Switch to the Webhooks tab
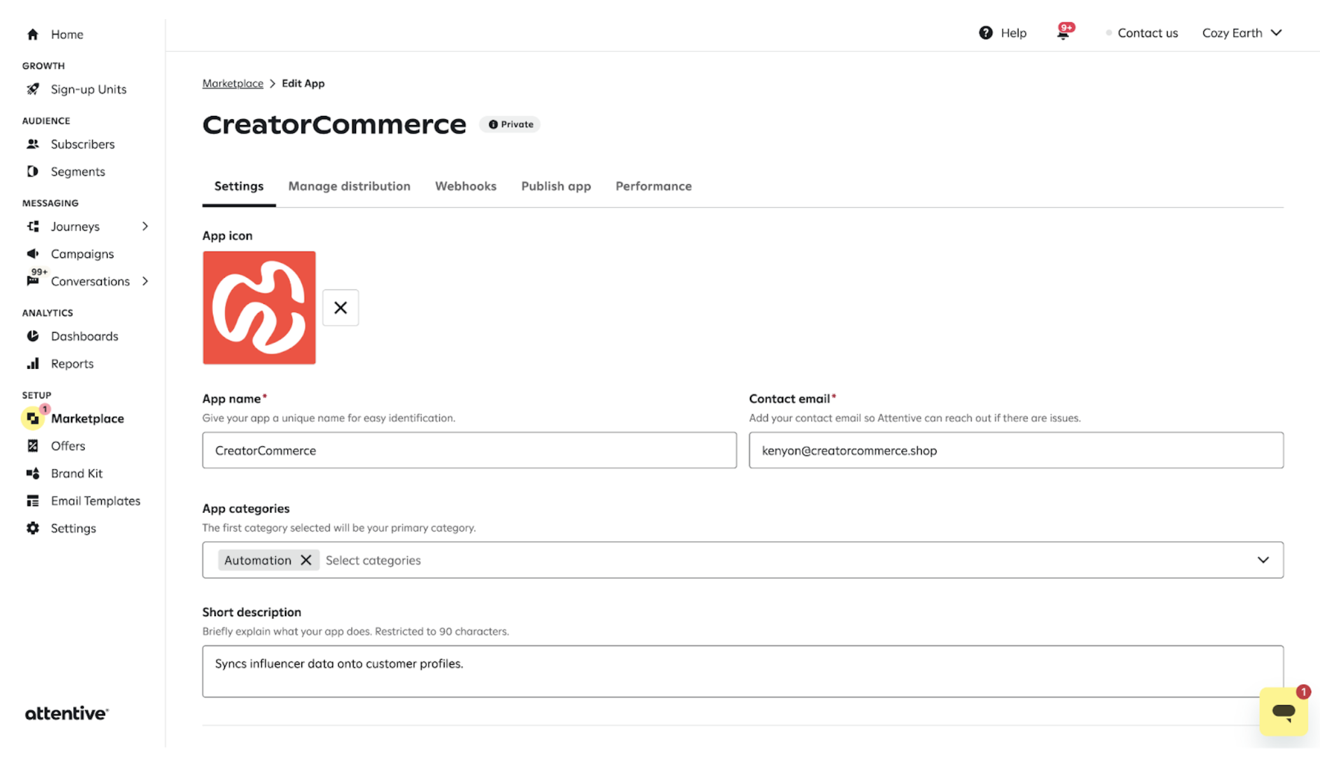 click(x=465, y=186)
